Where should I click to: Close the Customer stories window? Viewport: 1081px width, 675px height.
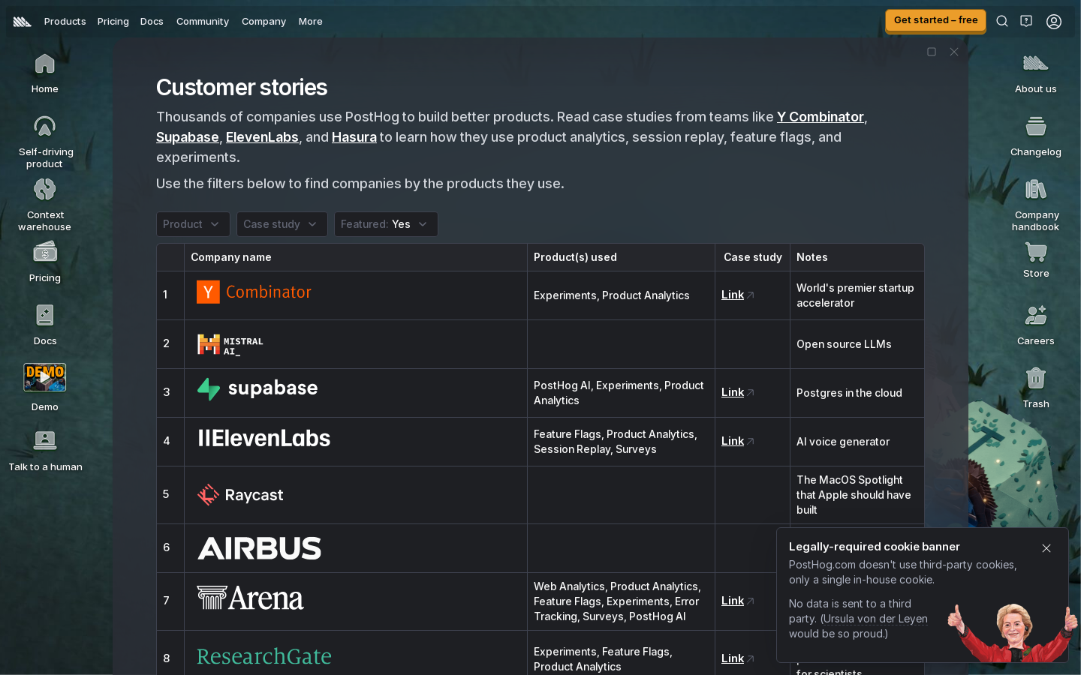pyautogui.click(x=954, y=52)
